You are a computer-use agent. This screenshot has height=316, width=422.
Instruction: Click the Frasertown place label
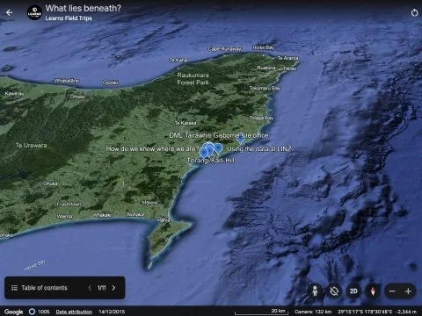point(69,205)
